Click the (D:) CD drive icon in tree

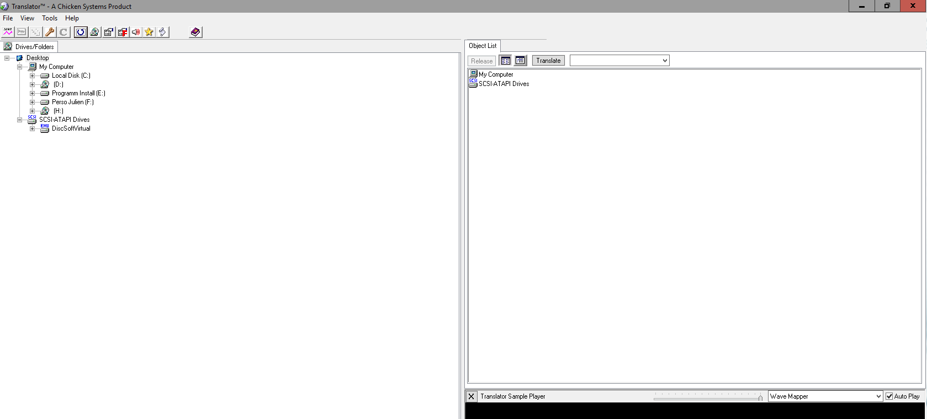pos(45,84)
